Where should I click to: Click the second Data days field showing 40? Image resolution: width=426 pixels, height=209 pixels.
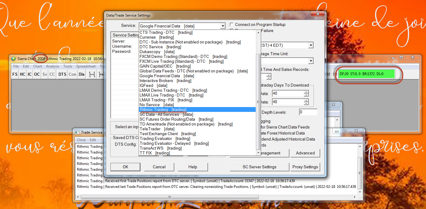pos(288,102)
